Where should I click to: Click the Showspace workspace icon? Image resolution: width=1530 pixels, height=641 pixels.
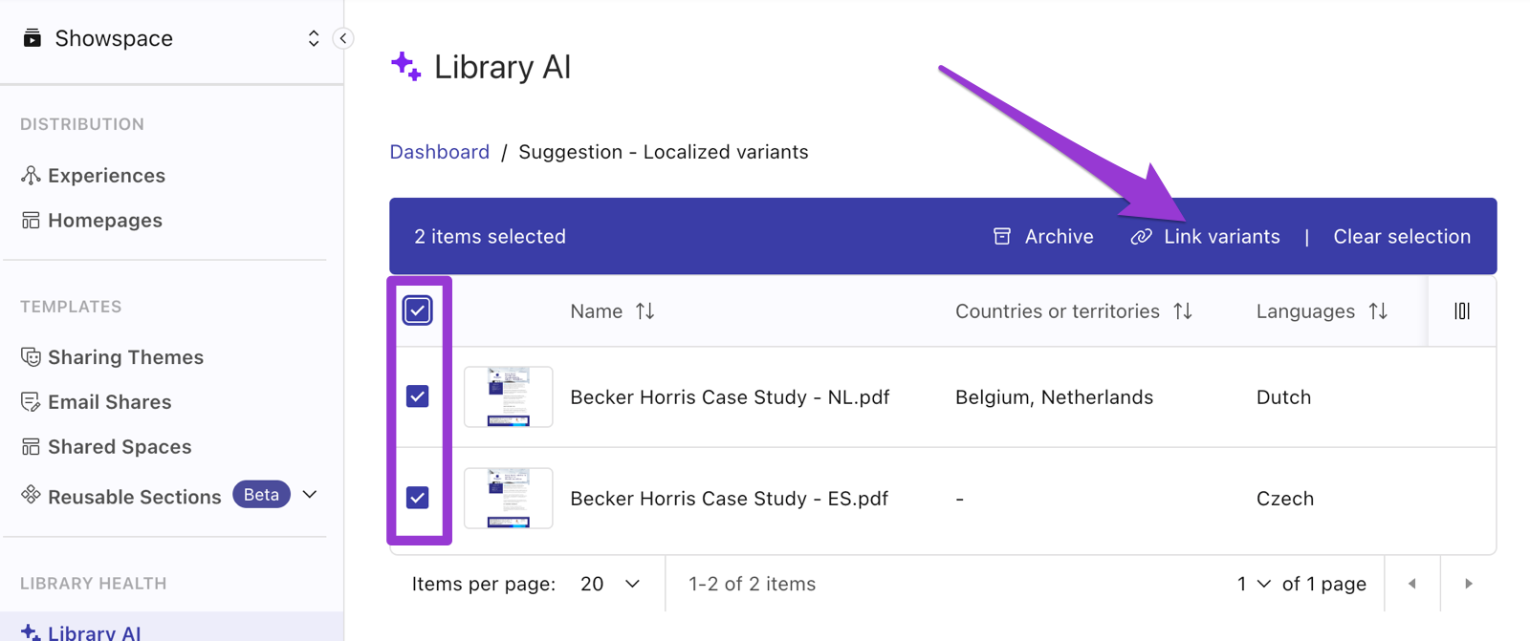(x=32, y=38)
